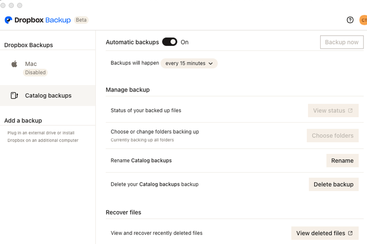Click the Beta badge next to Dropbox Backup

pos(81,20)
